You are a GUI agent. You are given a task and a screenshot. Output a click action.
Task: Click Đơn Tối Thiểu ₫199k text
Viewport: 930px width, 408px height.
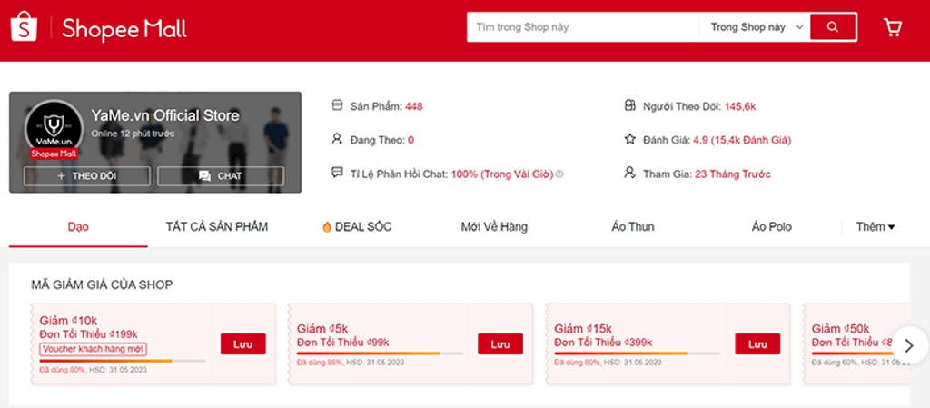[88, 334]
